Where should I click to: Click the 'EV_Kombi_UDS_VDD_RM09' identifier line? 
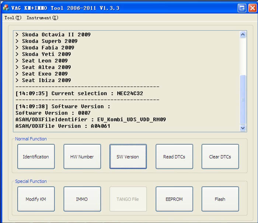click(91, 119)
